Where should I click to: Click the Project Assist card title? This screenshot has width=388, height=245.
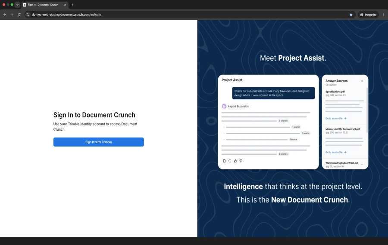232,80
